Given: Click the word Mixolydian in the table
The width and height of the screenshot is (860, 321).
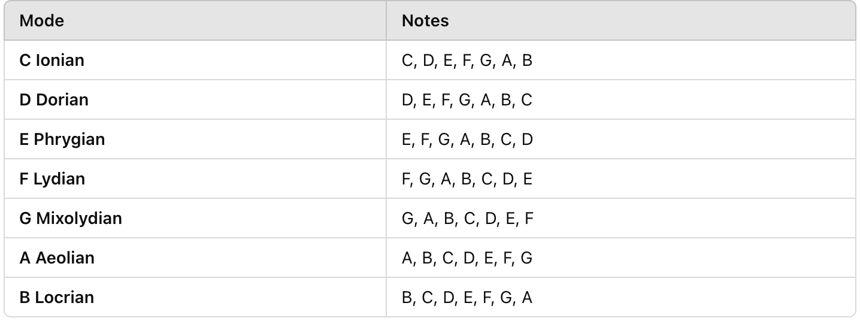Looking at the screenshot, I should click(x=79, y=219).
